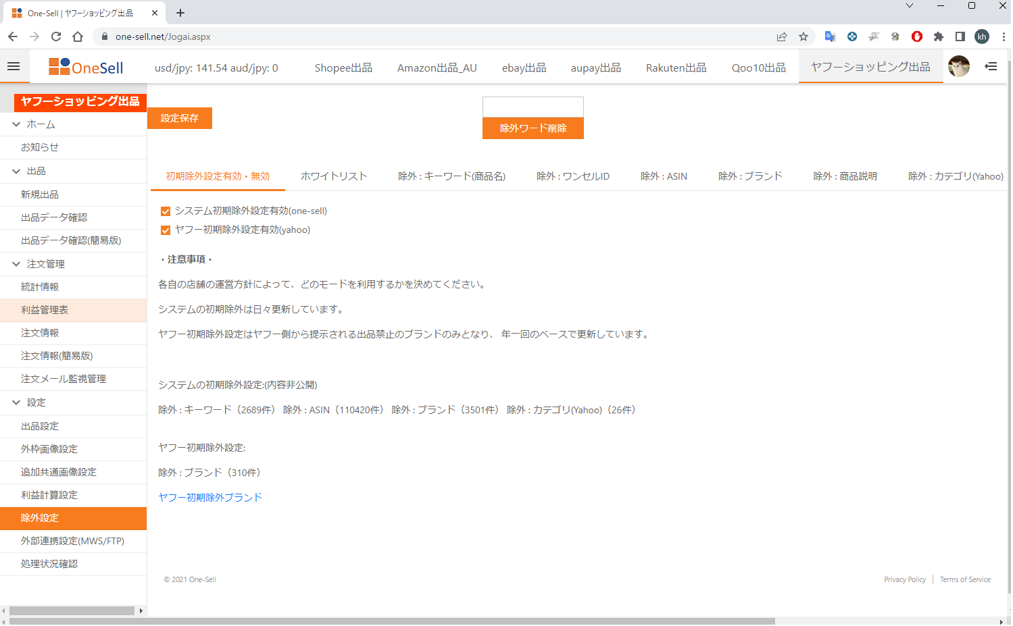Open the OneSell home logo

(x=87, y=66)
